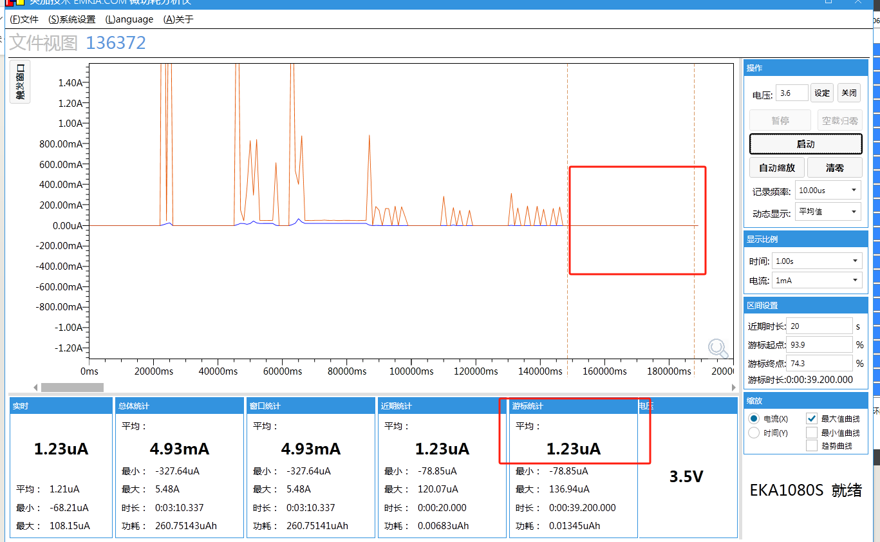Image resolution: width=880 pixels, height=542 pixels.
Task: Click the 缩放 panel header
Action: tap(805, 400)
